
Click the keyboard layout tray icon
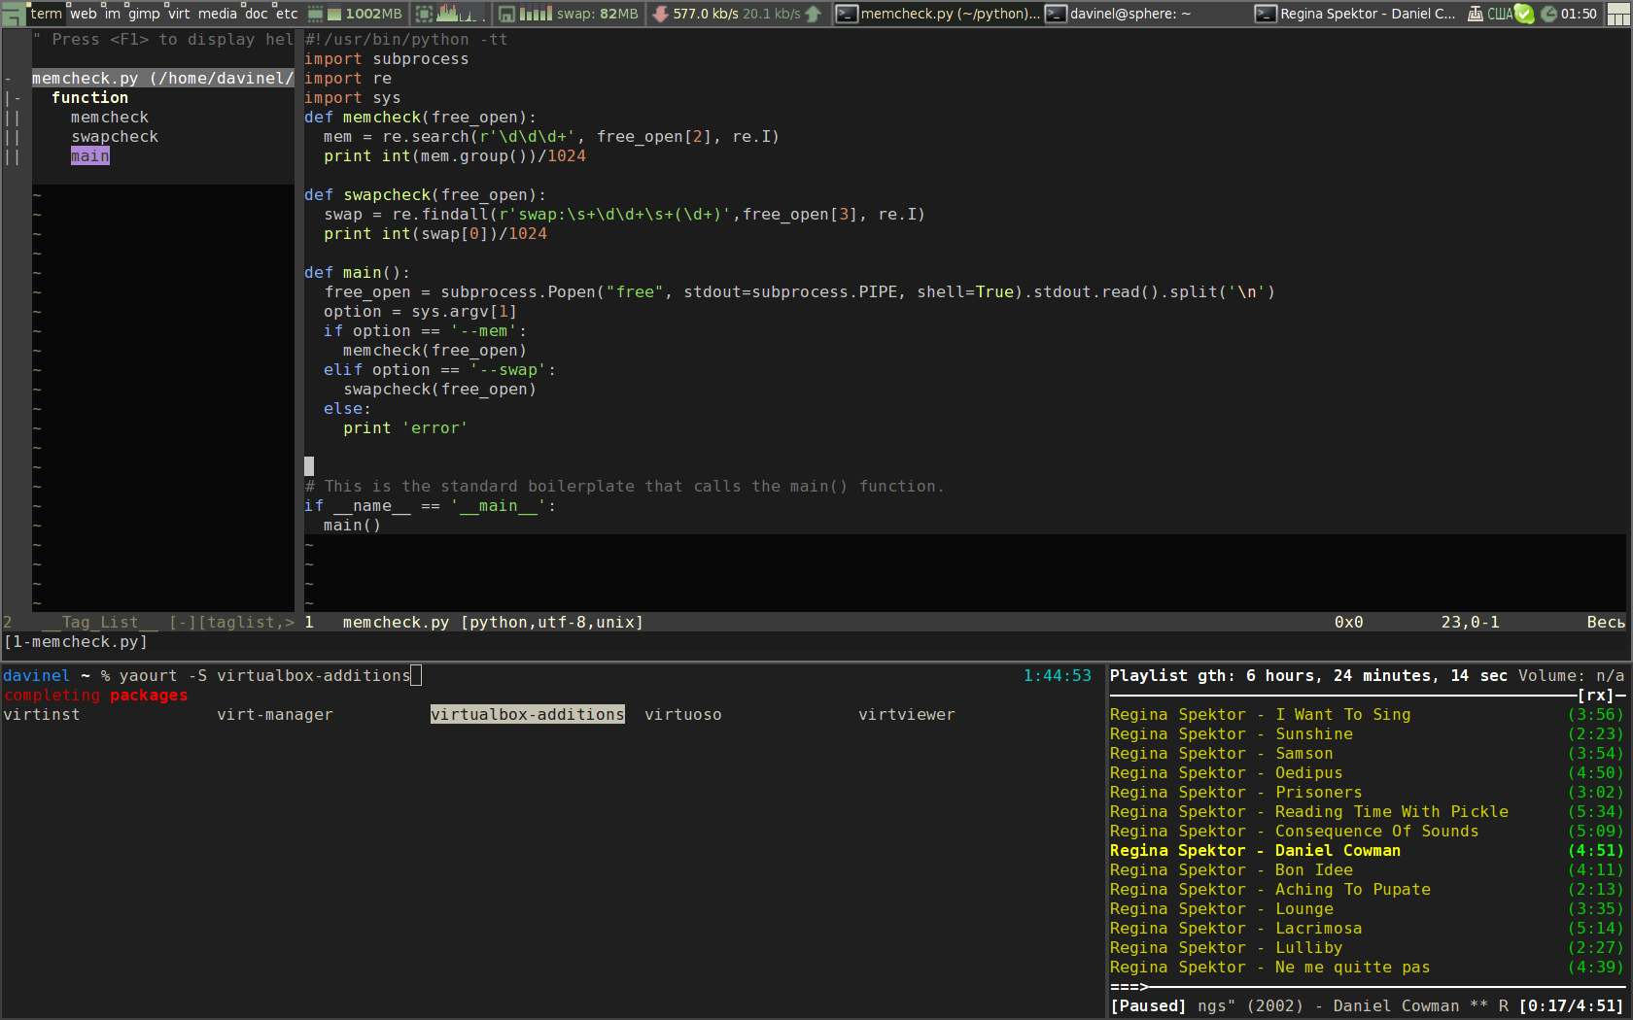pyautogui.click(x=1476, y=14)
